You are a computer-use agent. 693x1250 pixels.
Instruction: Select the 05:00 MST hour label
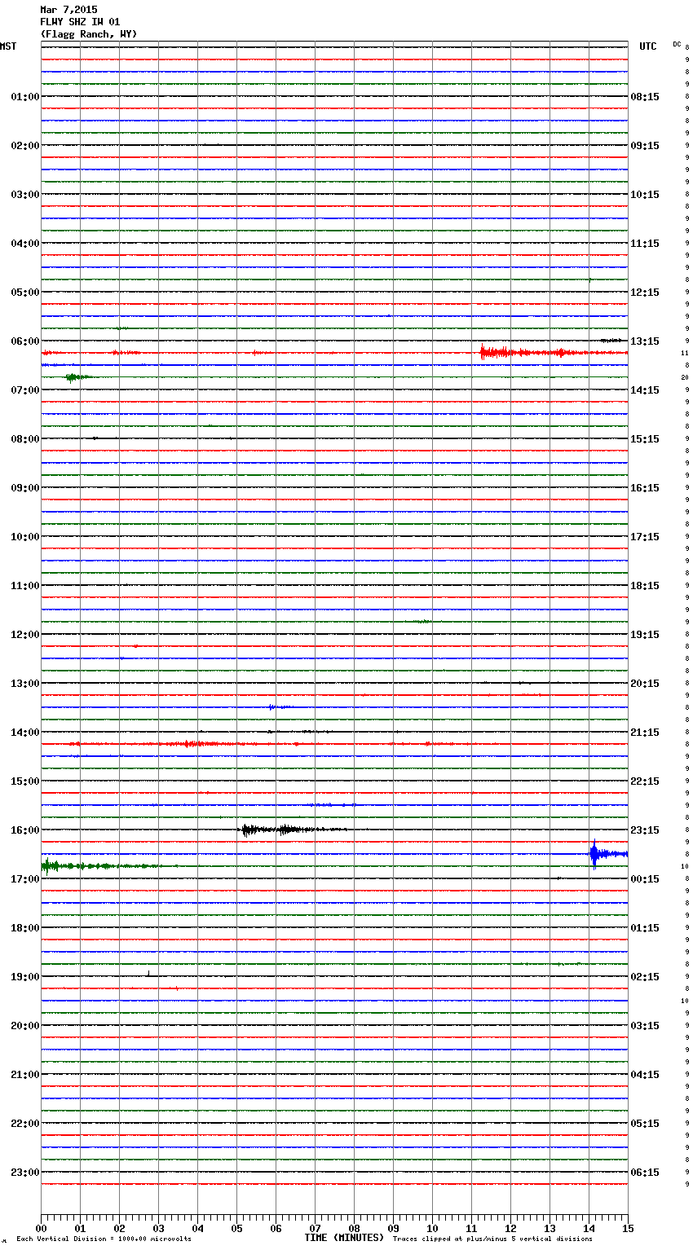[x=25, y=293]
